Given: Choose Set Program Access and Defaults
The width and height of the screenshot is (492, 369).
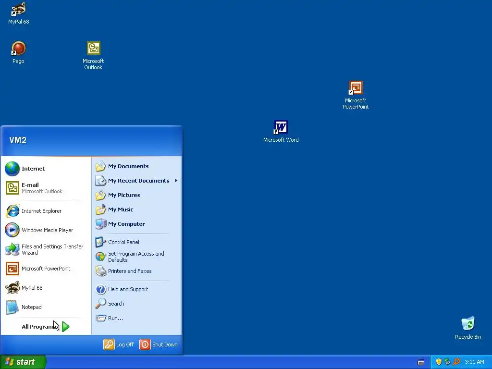Looking at the screenshot, I should click(x=136, y=257).
